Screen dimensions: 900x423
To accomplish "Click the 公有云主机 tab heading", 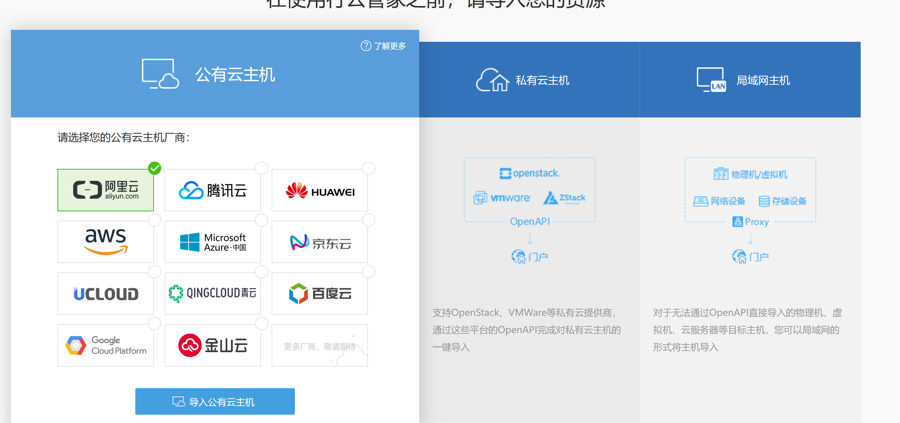I will pos(235,74).
